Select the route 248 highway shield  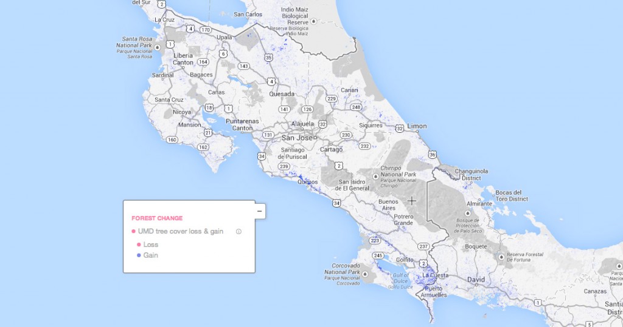(x=356, y=107)
